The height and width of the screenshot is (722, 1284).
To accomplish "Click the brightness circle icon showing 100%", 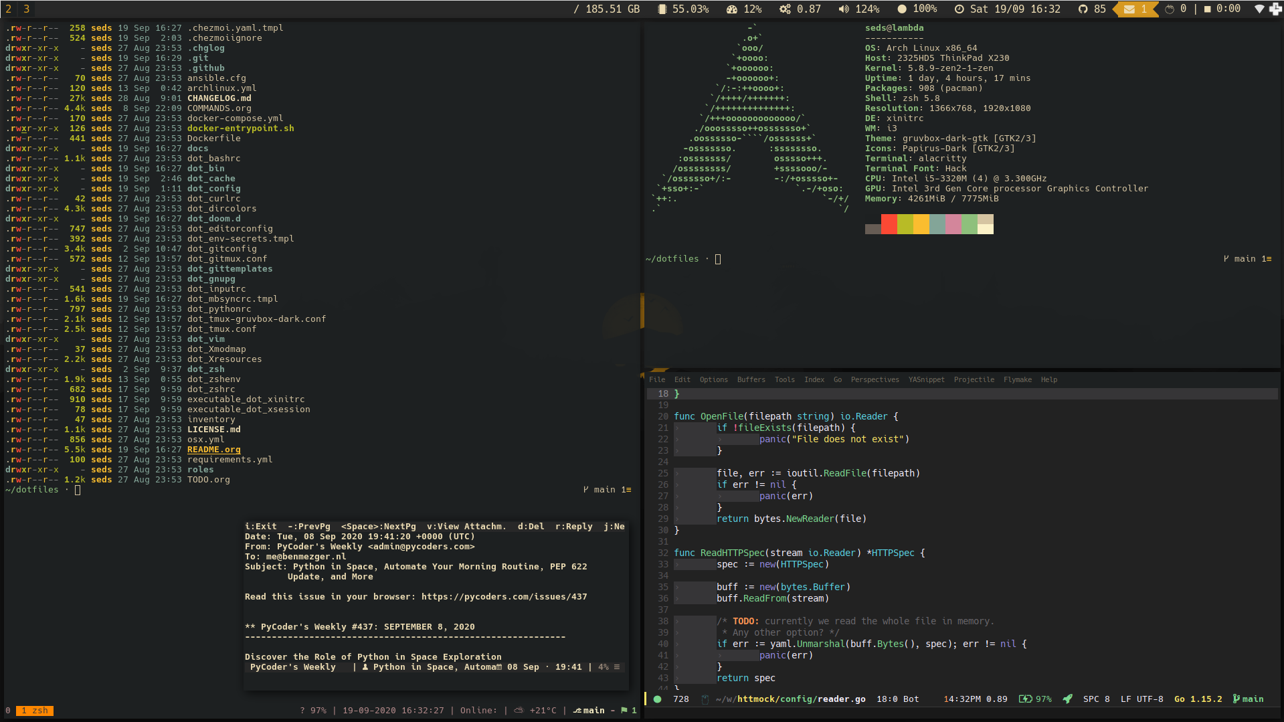I will coord(902,9).
